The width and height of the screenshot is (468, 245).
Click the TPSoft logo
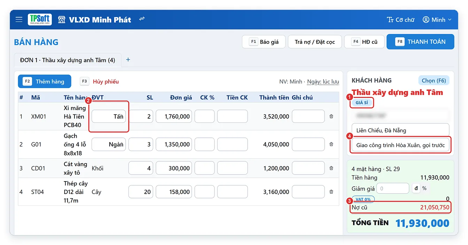(x=40, y=20)
